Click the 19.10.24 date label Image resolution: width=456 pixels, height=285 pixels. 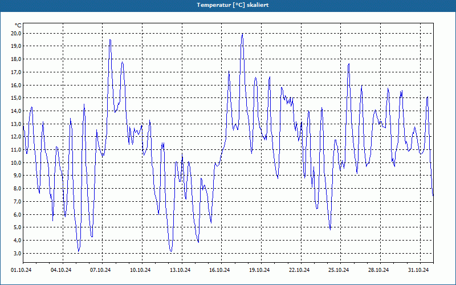[259, 270]
